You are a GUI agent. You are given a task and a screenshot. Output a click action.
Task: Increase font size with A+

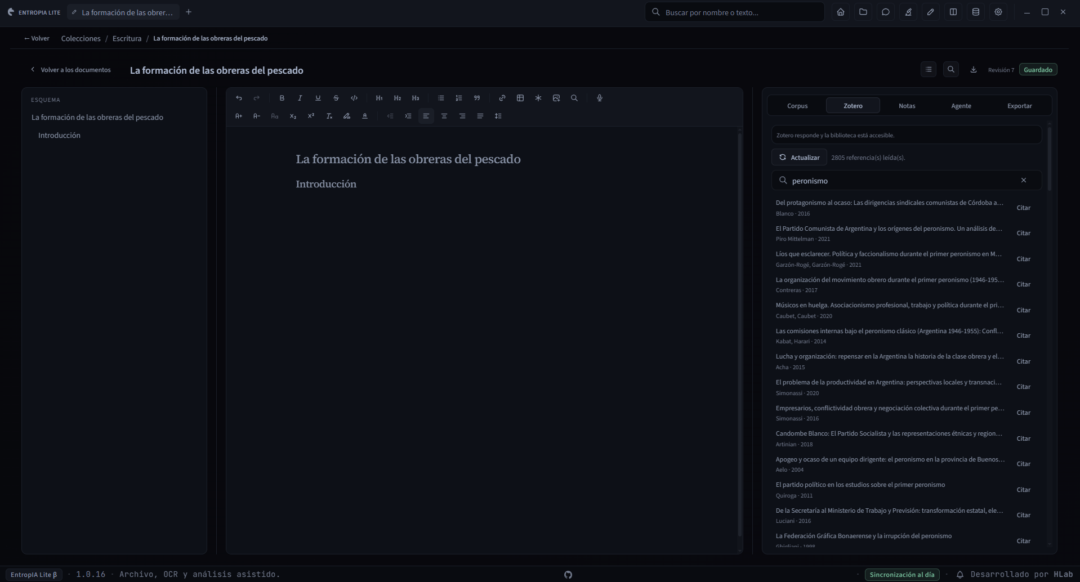click(239, 116)
